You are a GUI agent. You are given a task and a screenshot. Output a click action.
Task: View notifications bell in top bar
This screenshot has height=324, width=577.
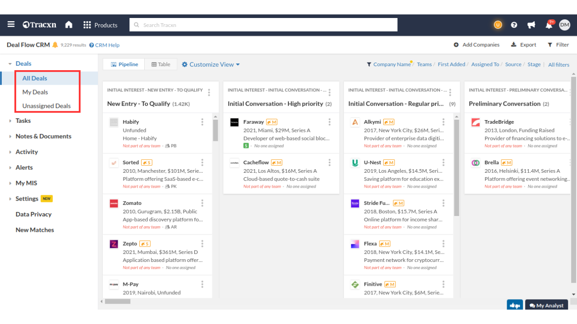(x=549, y=25)
